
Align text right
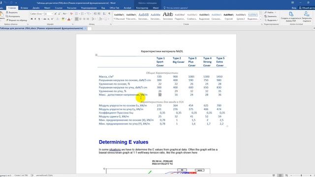click(x=84, y=19)
